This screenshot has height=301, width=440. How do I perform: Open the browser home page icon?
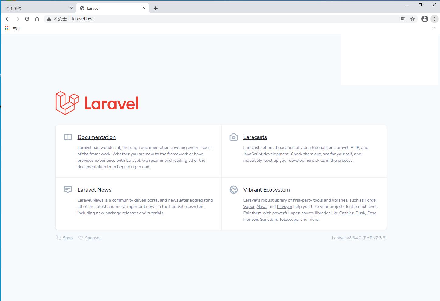[x=37, y=19]
